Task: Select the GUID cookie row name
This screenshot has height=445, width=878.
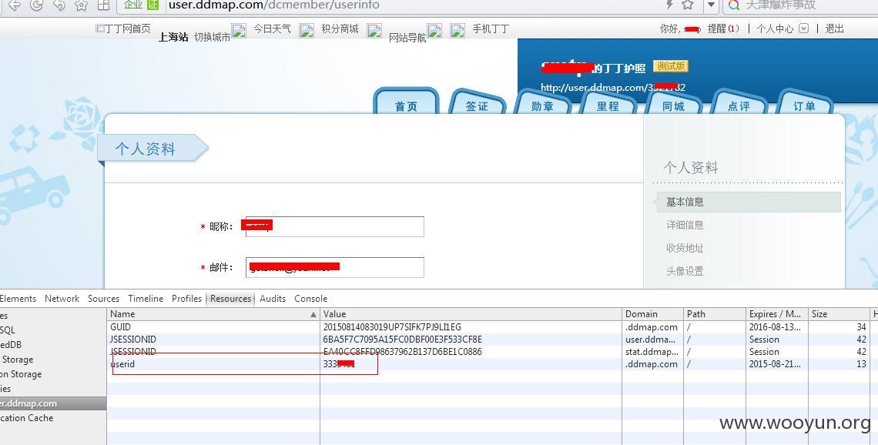Action: click(x=120, y=327)
